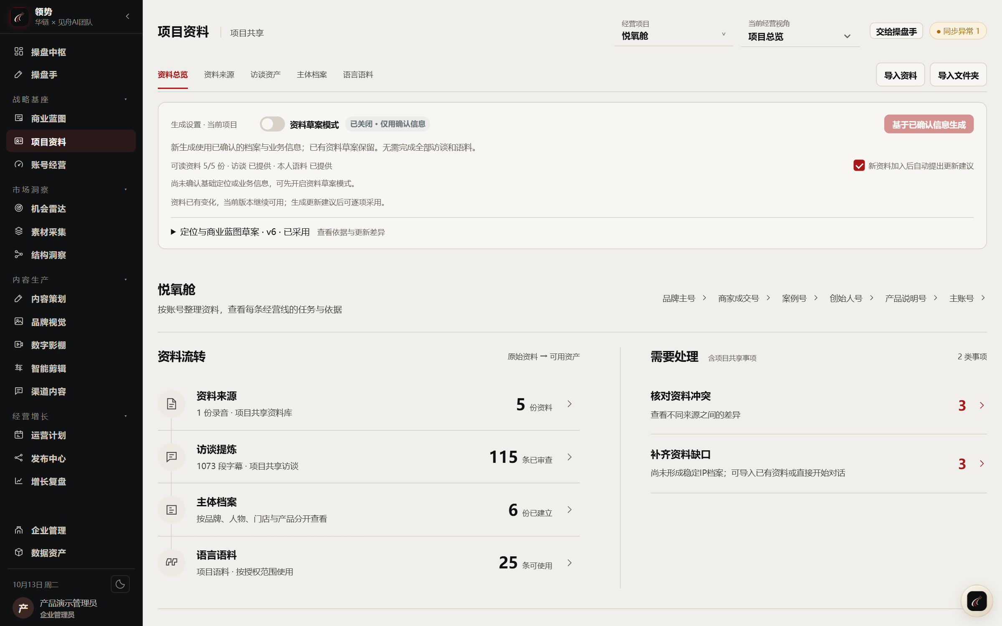1002x626 pixels.
Task: Toggle 资料草案模式 switch on
Action: pyautogui.click(x=272, y=124)
